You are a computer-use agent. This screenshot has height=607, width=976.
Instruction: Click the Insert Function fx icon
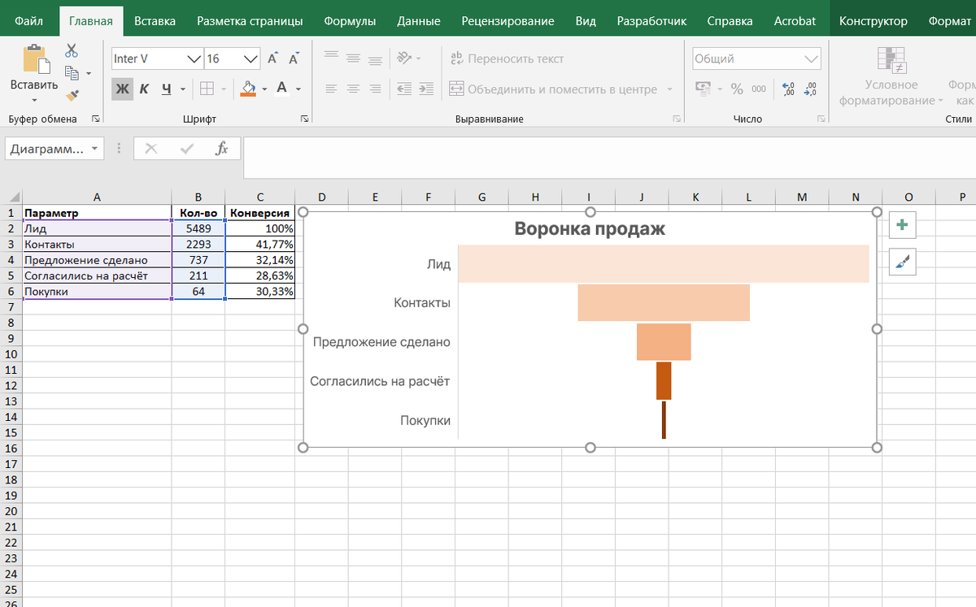[221, 149]
